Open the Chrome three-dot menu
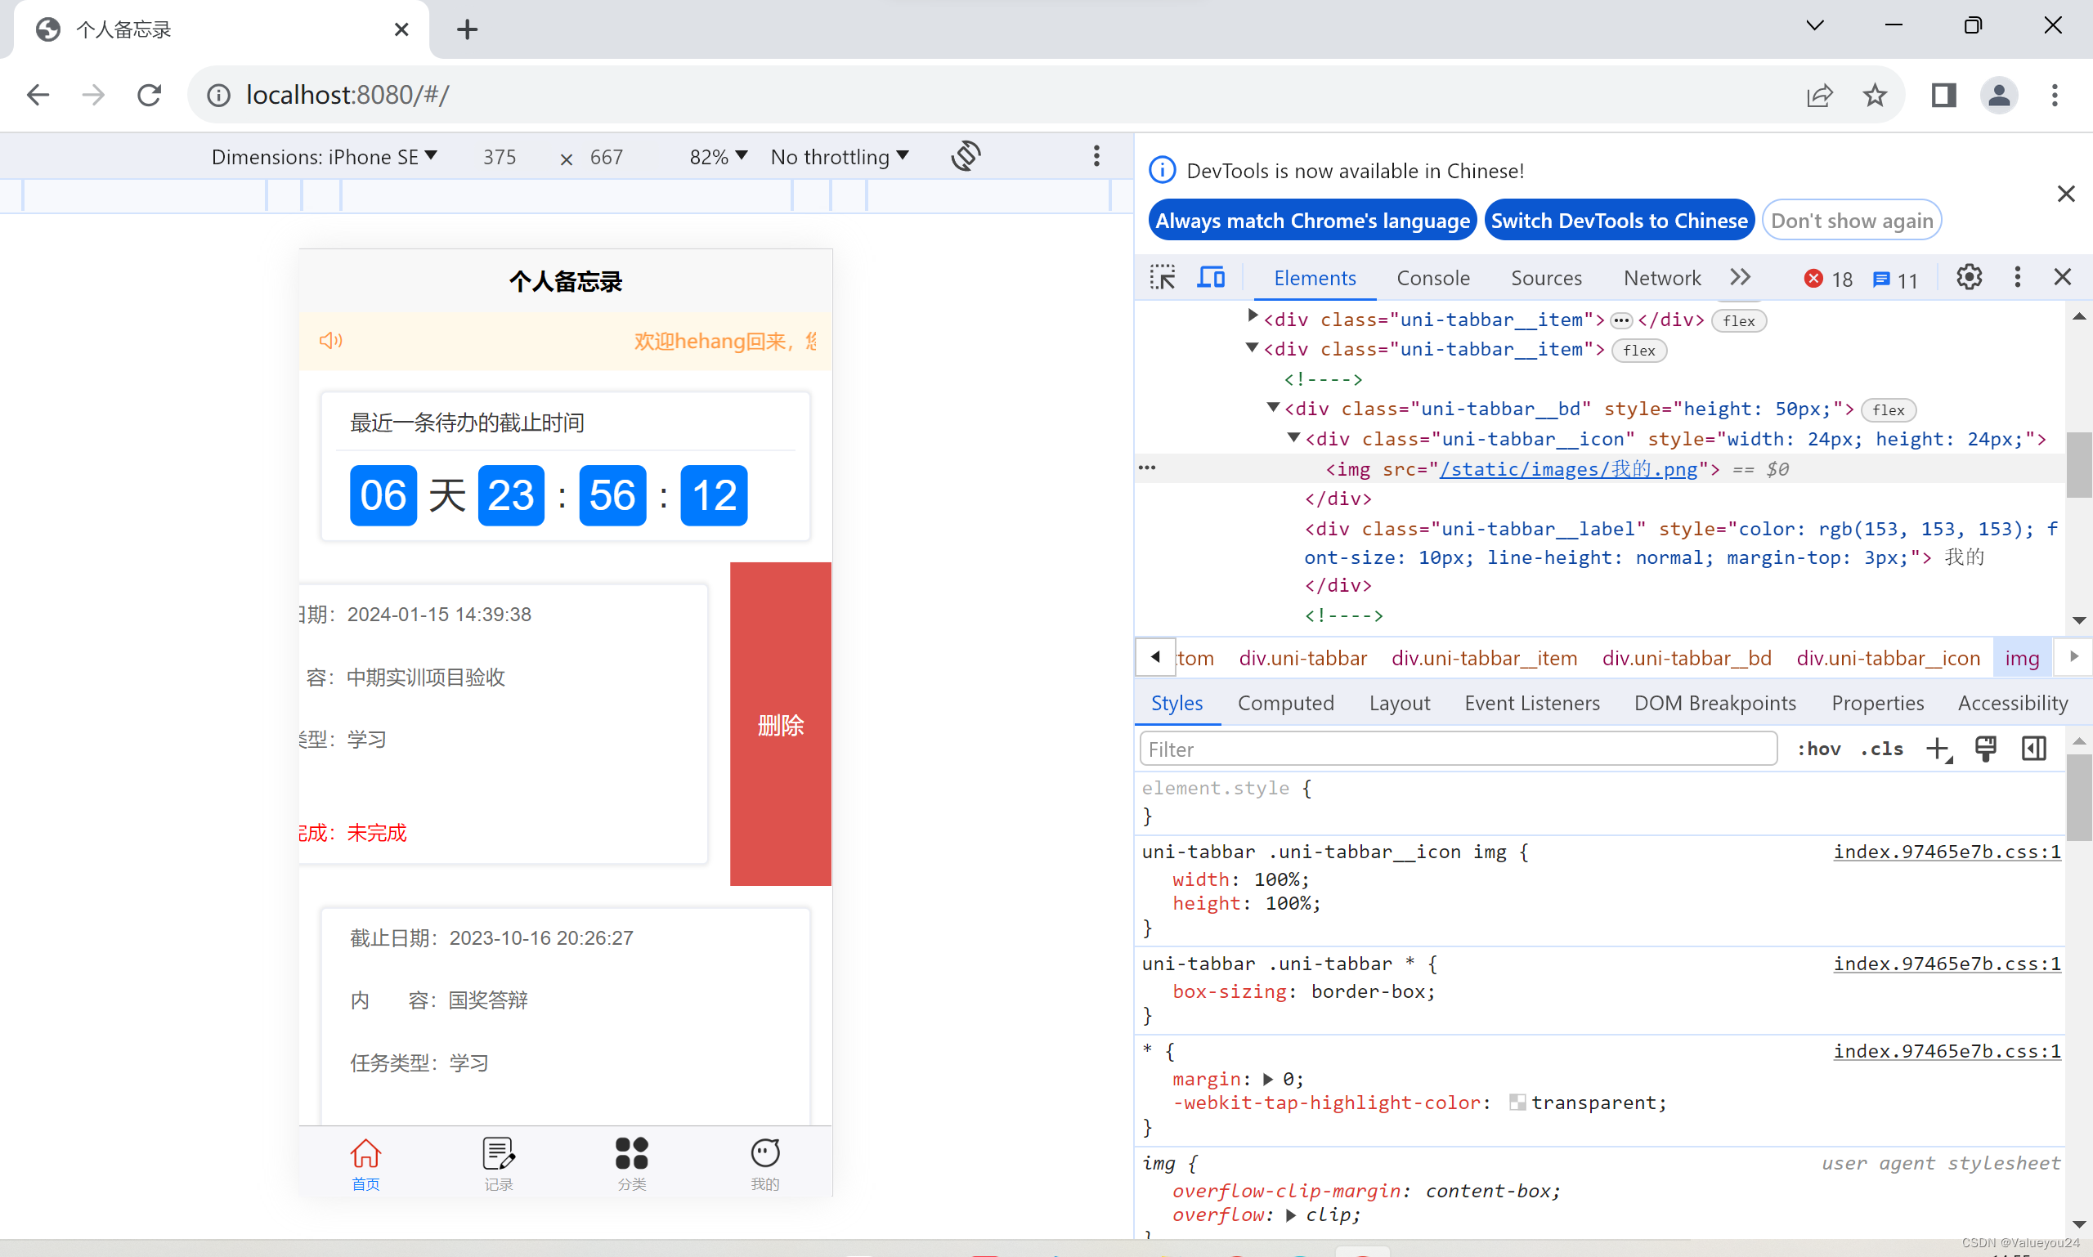 click(x=2054, y=95)
